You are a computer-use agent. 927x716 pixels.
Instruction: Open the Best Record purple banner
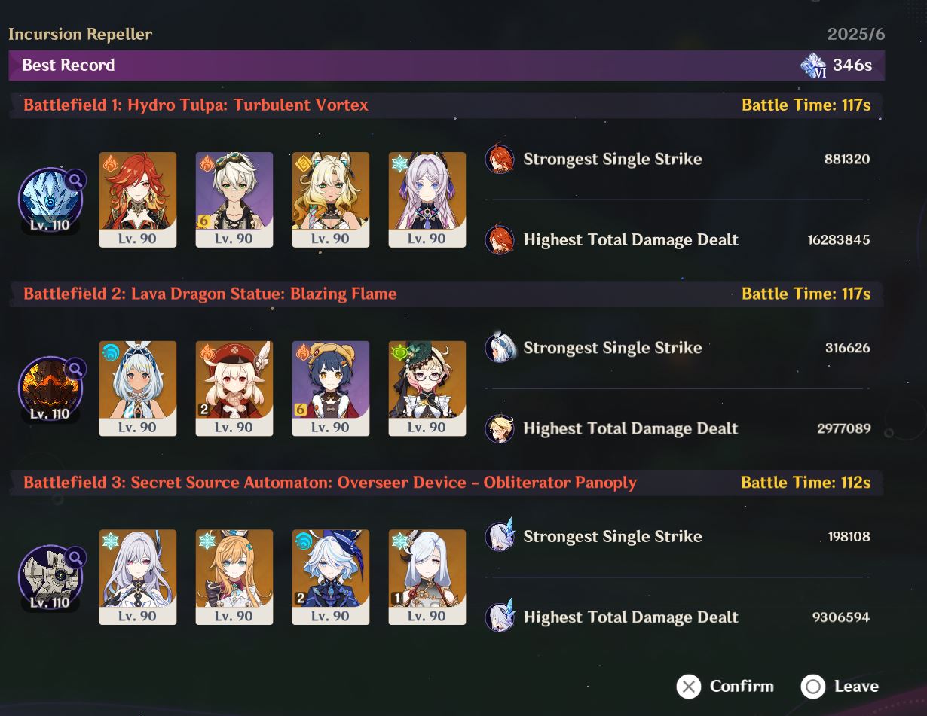pos(446,66)
